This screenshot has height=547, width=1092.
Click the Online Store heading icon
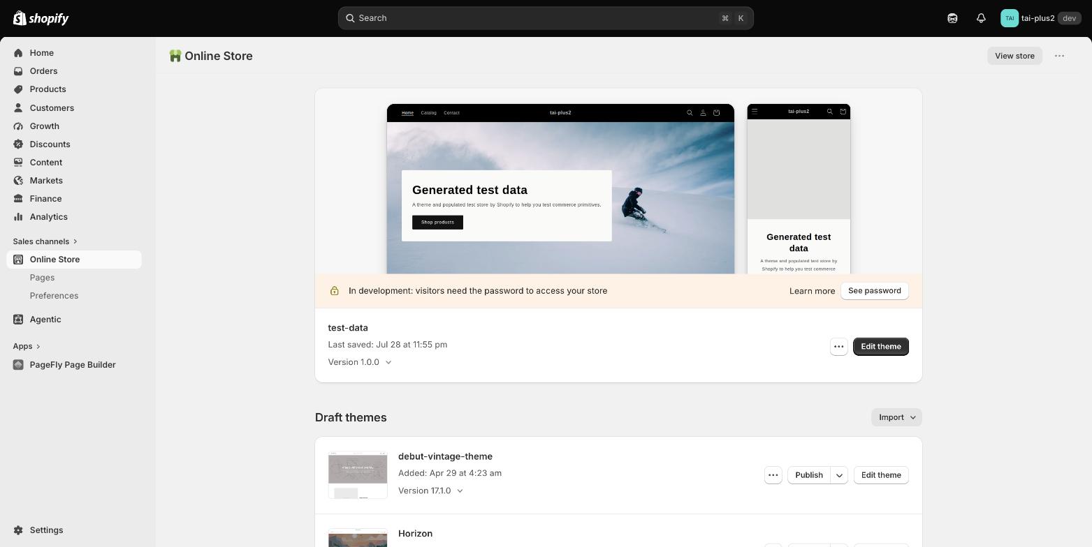pos(175,56)
